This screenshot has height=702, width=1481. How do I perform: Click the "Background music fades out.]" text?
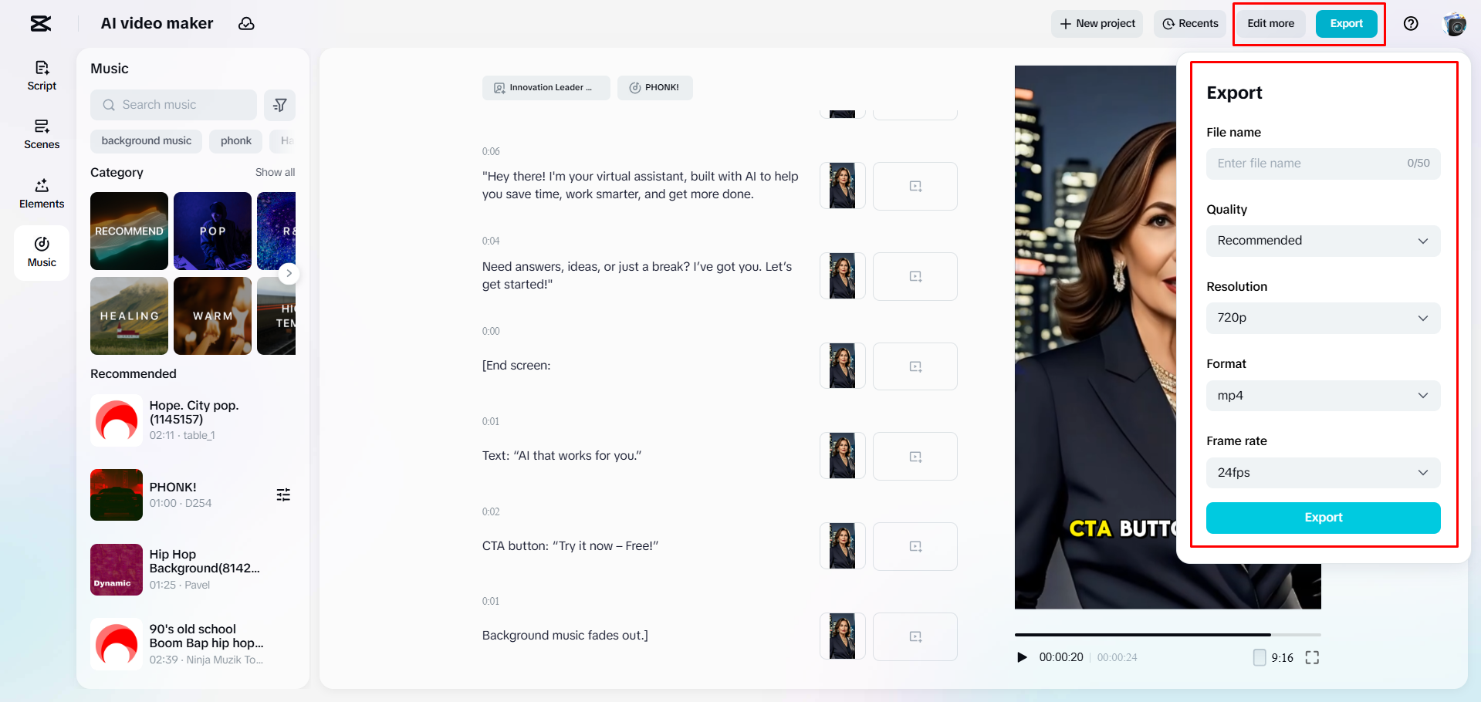[x=565, y=636]
